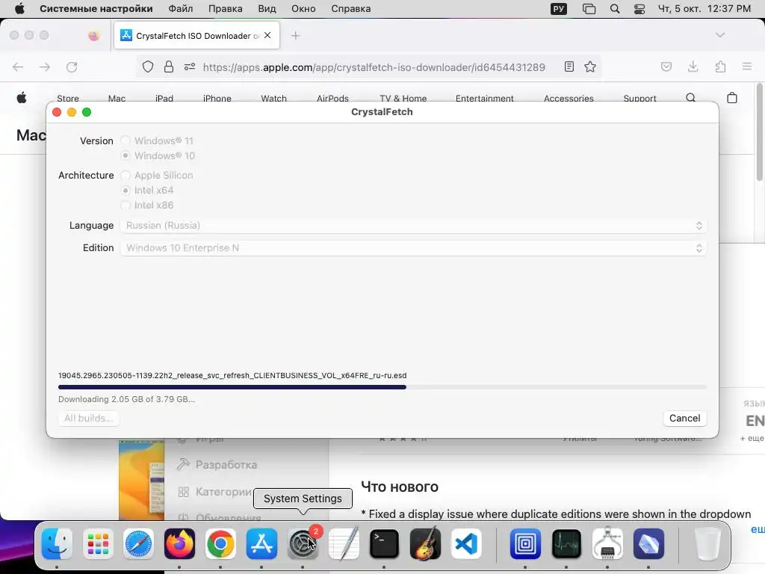
Task: Open the Edition dropdown
Action: coord(413,248)
